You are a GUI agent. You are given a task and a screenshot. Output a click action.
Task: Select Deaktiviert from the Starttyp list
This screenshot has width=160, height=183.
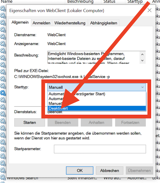tap(97, 108)
